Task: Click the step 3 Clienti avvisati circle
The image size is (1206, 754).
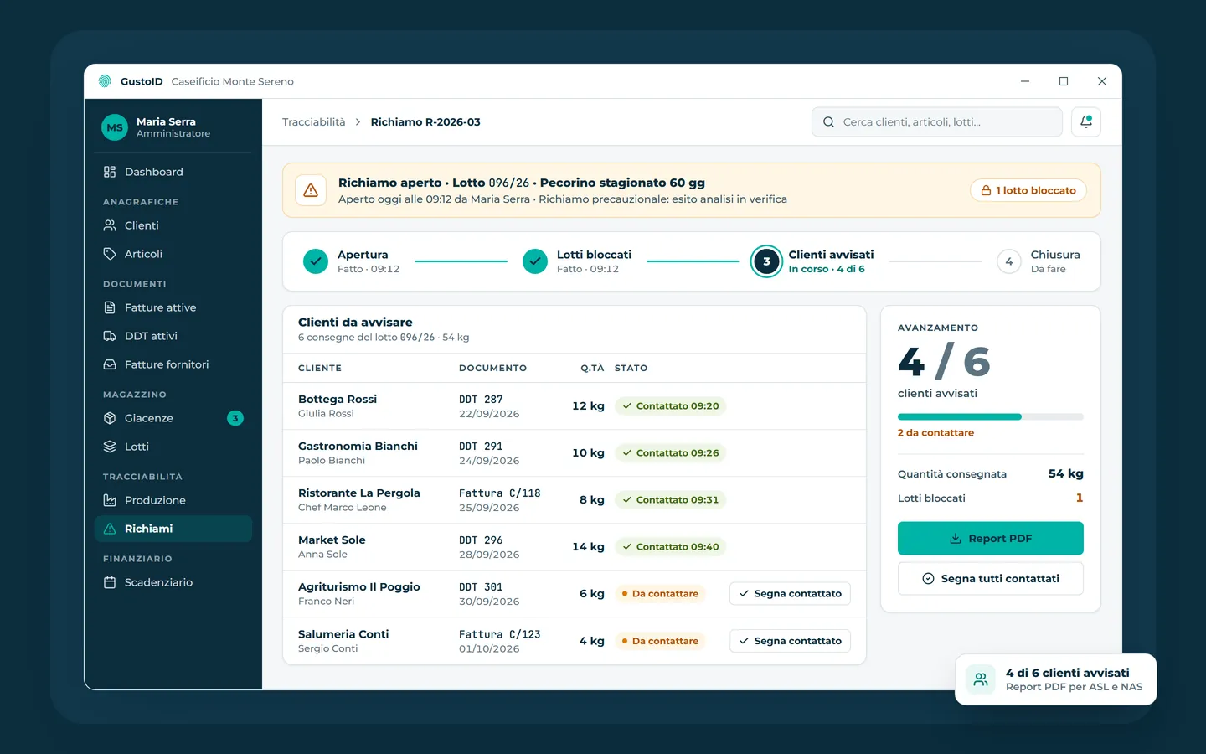Action: click(x=766, y=261)
